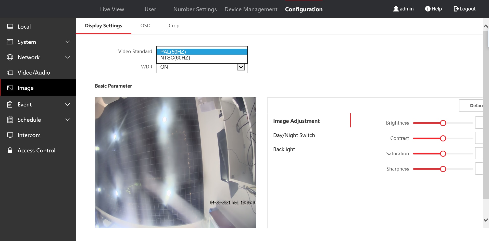Open the Live View tab
Viewport: 489px width, 241px height.
pos(112,9)
